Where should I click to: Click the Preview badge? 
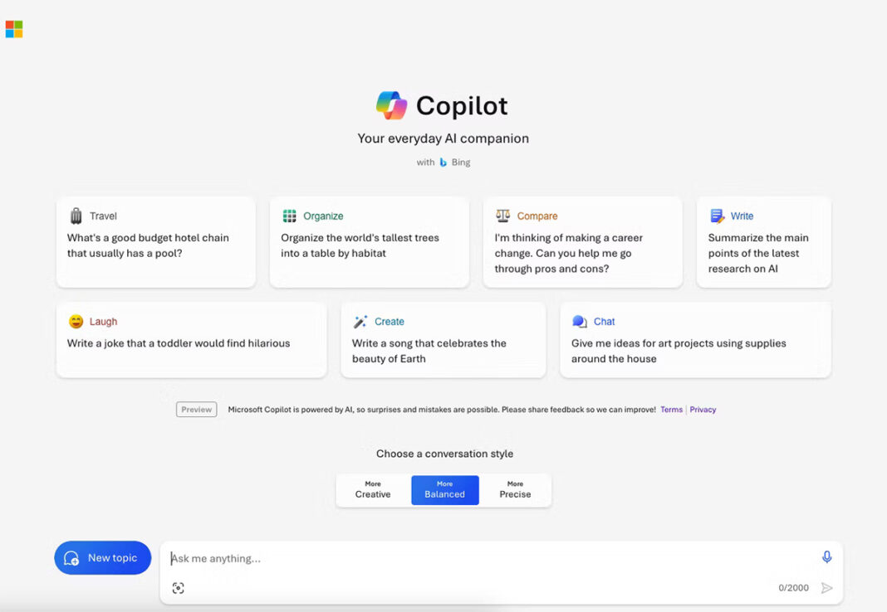[196, 409]
